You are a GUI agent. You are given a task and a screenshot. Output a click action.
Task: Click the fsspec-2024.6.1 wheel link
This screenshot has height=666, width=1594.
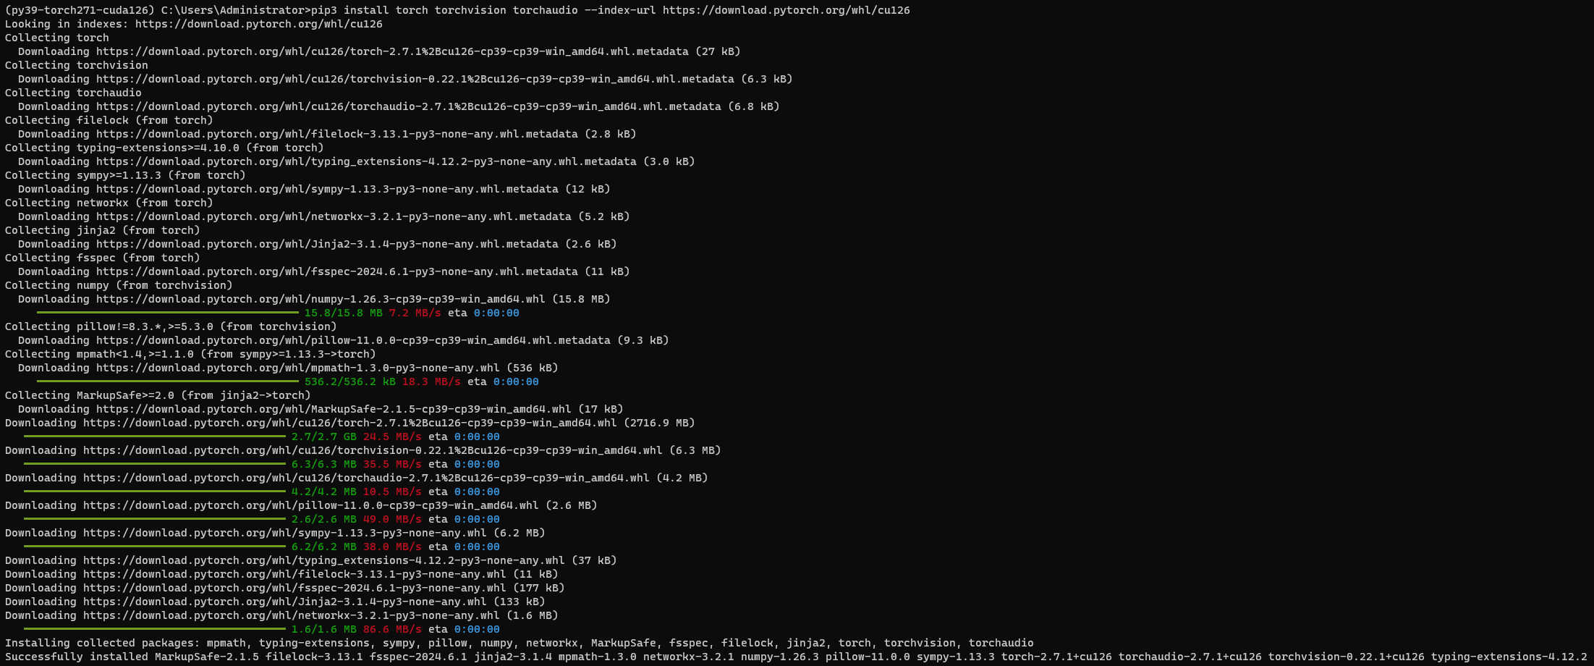(x=275, y=588)
